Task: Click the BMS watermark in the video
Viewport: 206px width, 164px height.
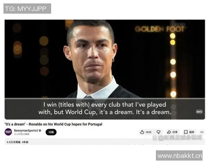Action: pos(199,112)
